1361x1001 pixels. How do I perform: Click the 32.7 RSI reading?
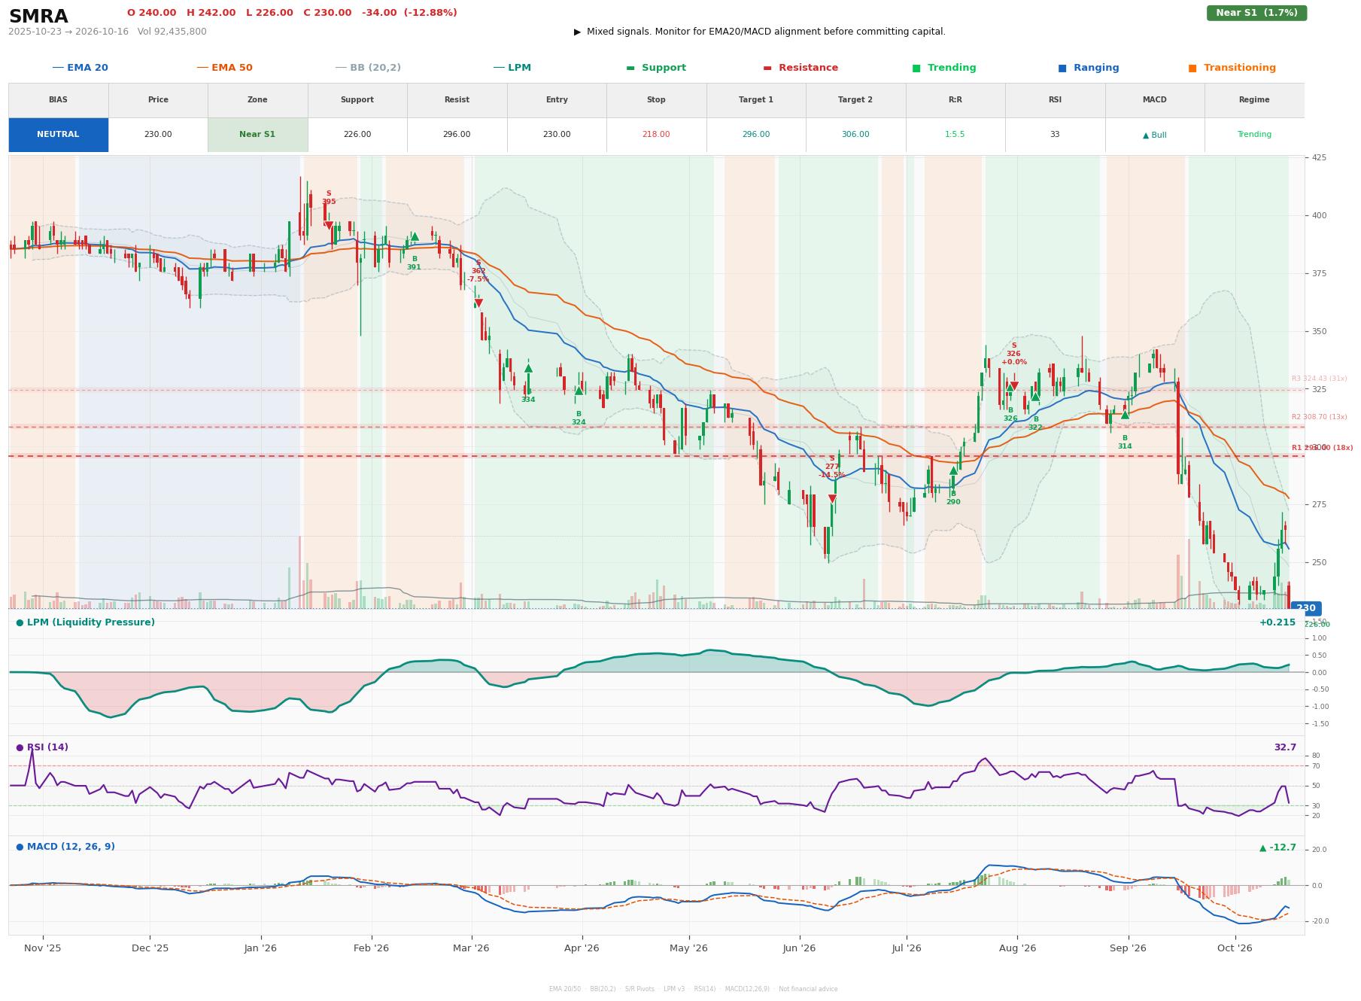tap(1285, 747)
